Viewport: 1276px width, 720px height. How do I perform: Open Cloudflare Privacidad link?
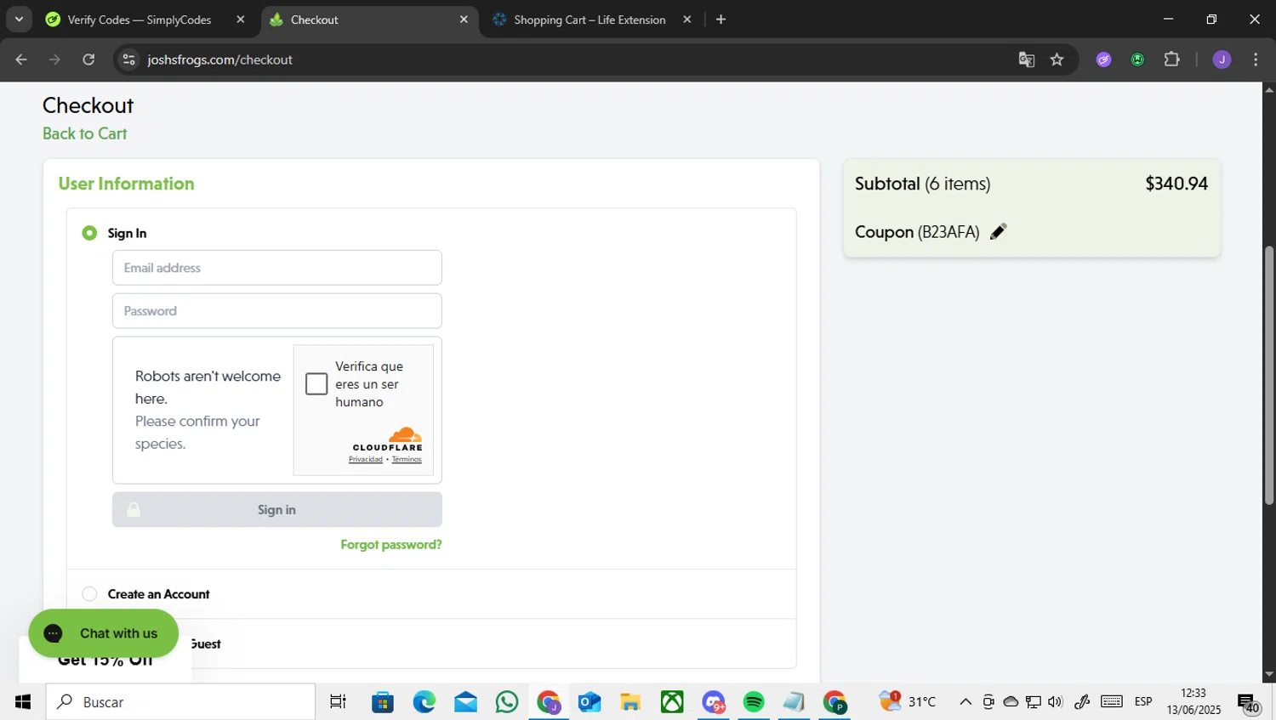coord(366,460)
